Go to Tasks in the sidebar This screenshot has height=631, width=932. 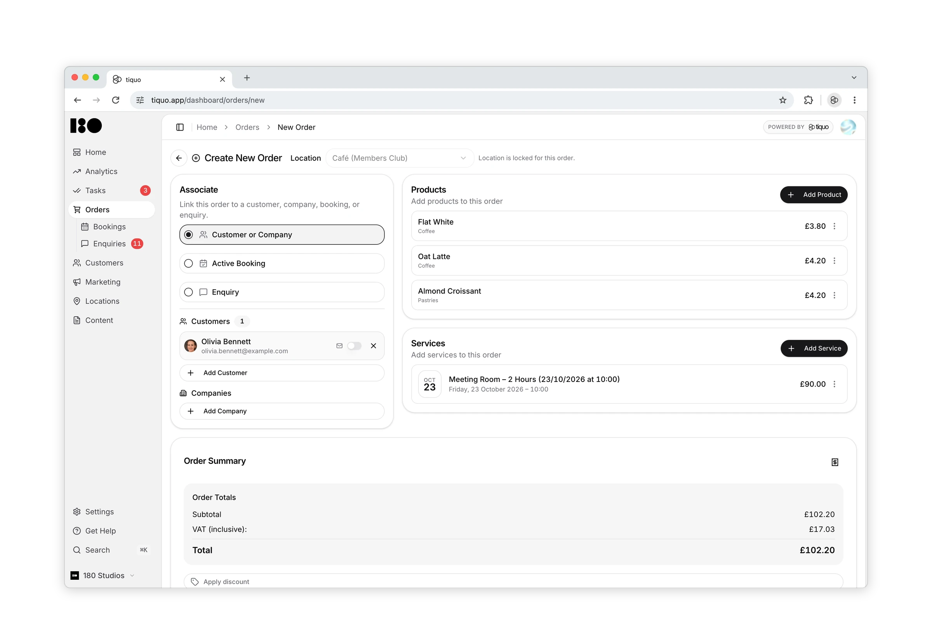point(111,190)
